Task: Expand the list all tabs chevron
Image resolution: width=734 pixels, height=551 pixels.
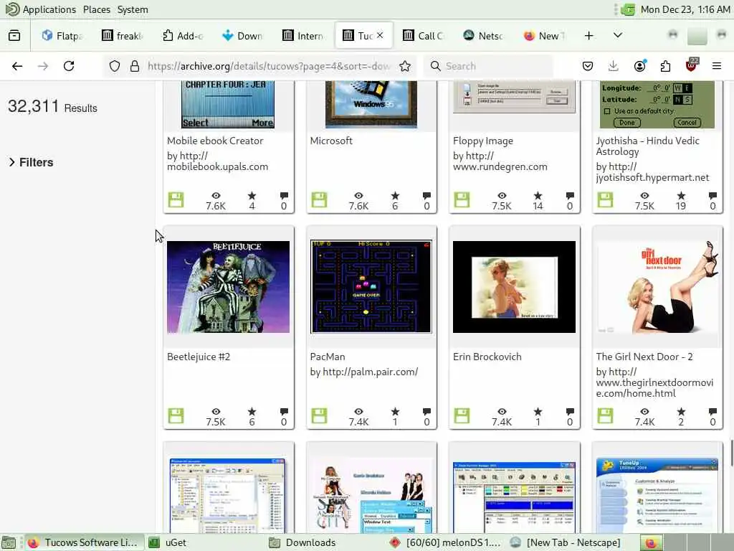Action: point(618,35)
